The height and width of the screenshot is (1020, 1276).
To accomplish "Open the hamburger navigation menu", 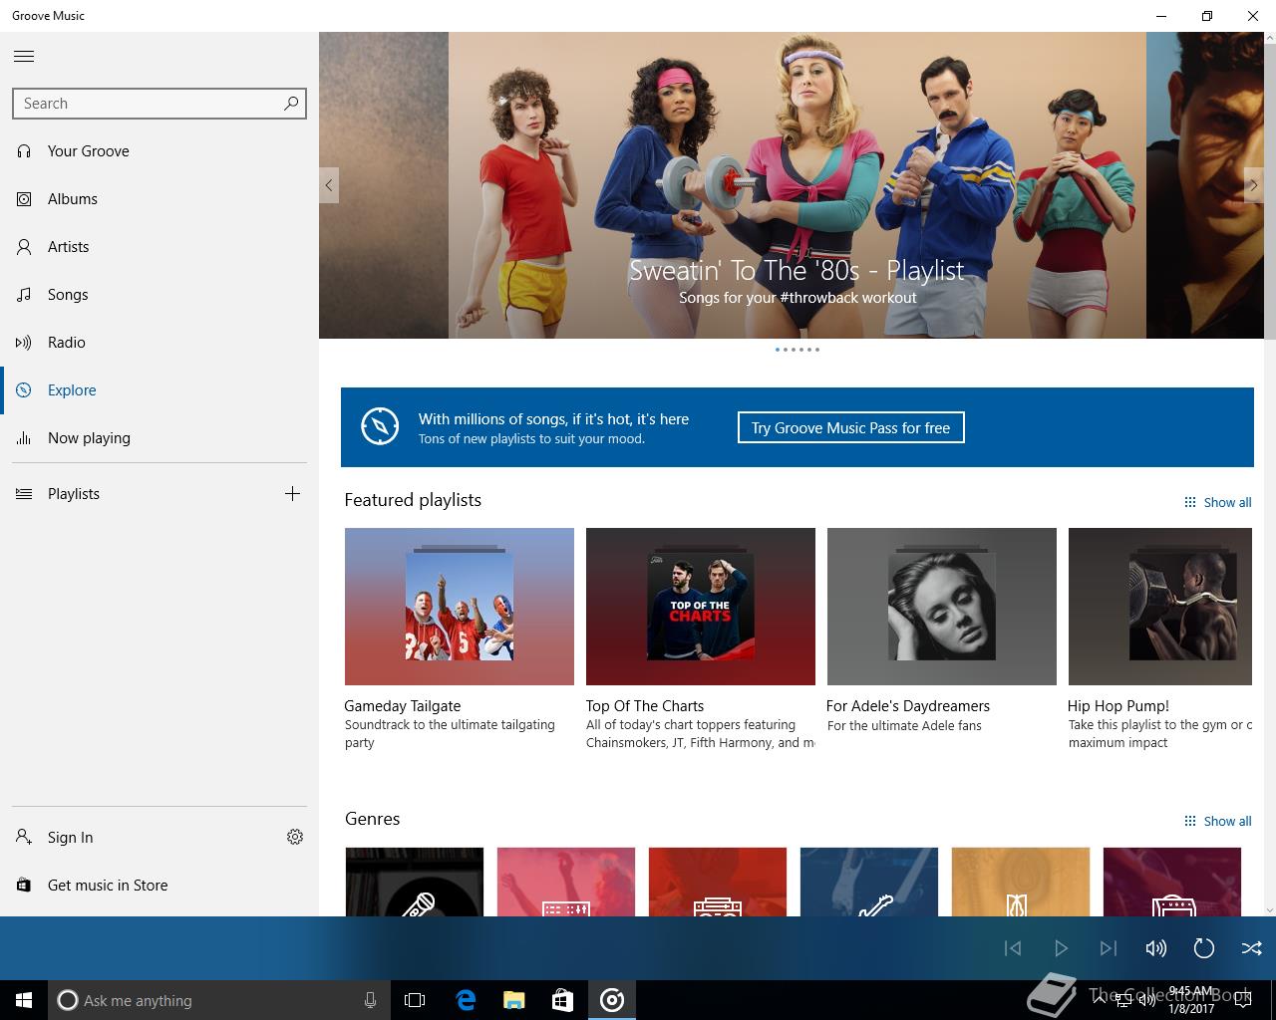I will pos(24,57).
